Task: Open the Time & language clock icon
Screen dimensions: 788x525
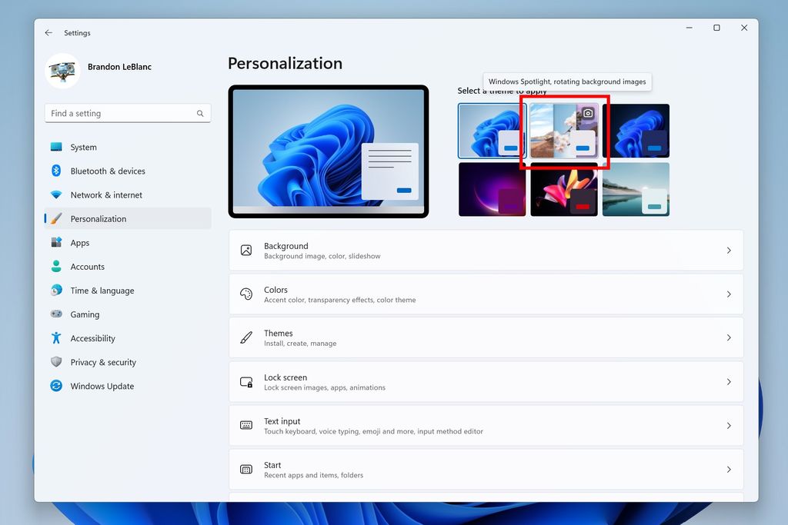Action: (56, 290)
